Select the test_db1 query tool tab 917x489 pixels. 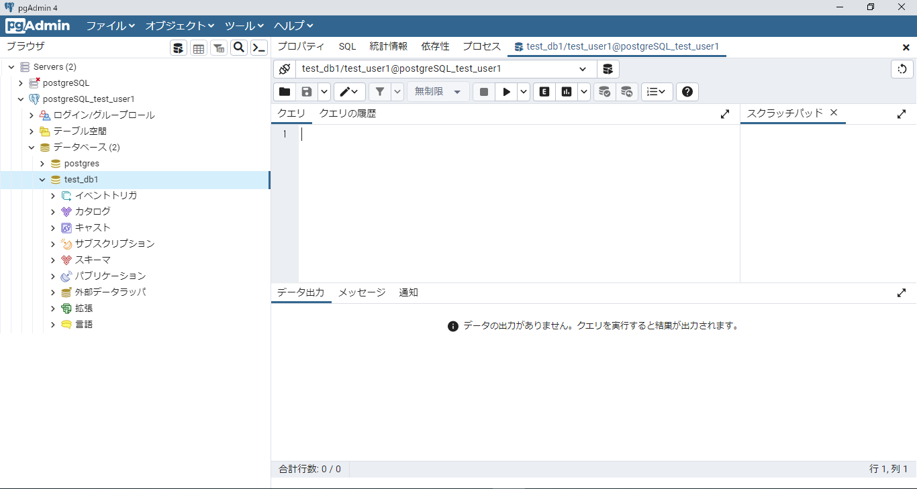(x=617, y=47)
